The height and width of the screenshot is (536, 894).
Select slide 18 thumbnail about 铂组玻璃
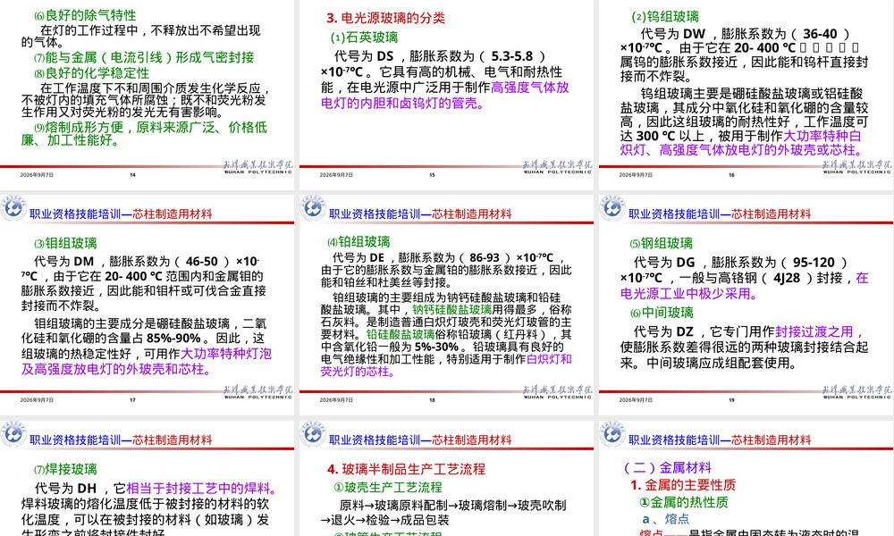click(446, 304)
